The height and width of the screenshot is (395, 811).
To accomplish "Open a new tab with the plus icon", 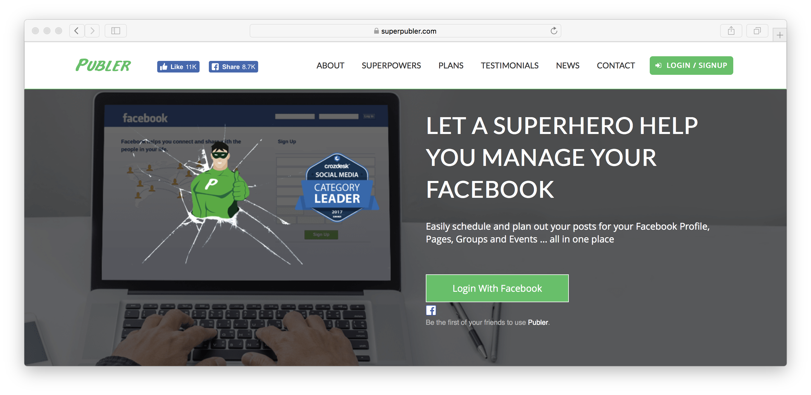I will point(779,35).
